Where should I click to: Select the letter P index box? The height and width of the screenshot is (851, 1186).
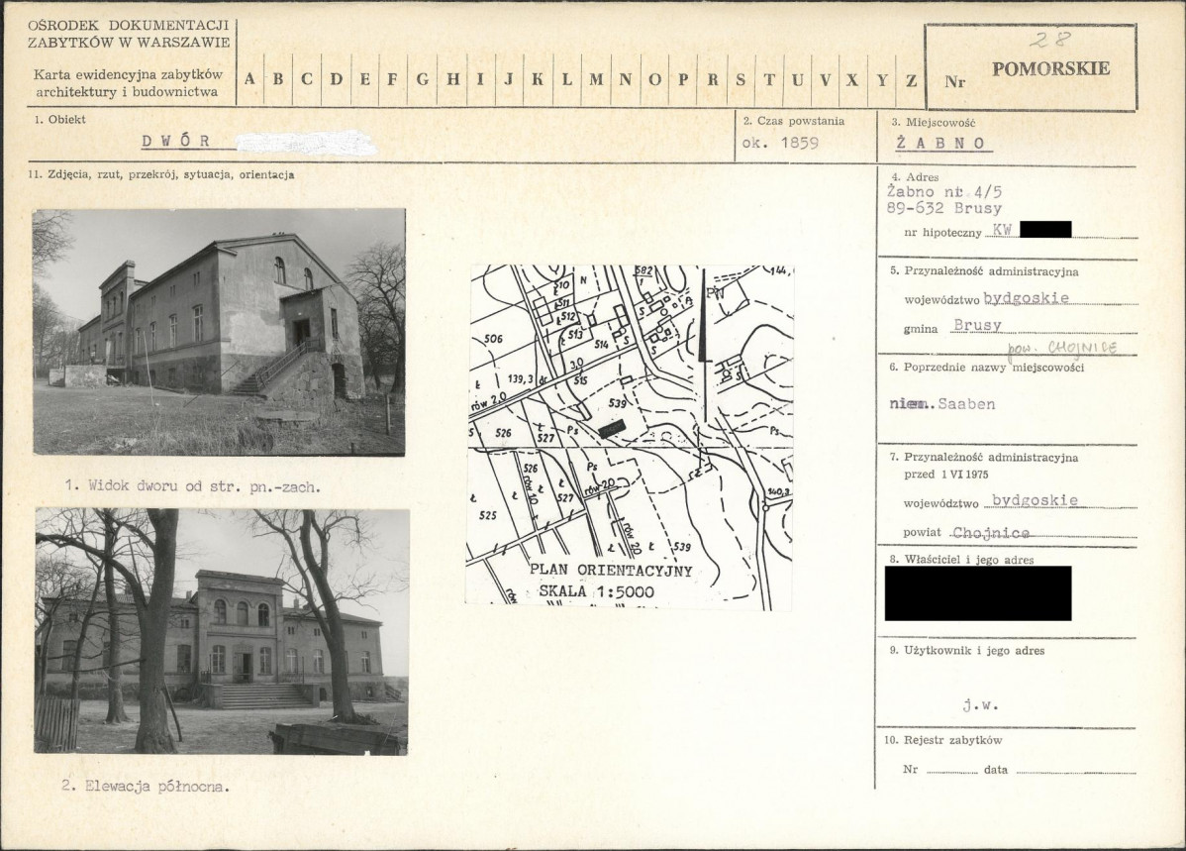coord(683,79)
